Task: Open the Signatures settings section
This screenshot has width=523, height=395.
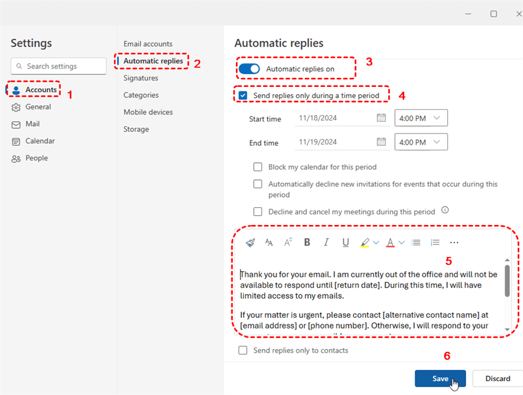Action: [141, 78]
